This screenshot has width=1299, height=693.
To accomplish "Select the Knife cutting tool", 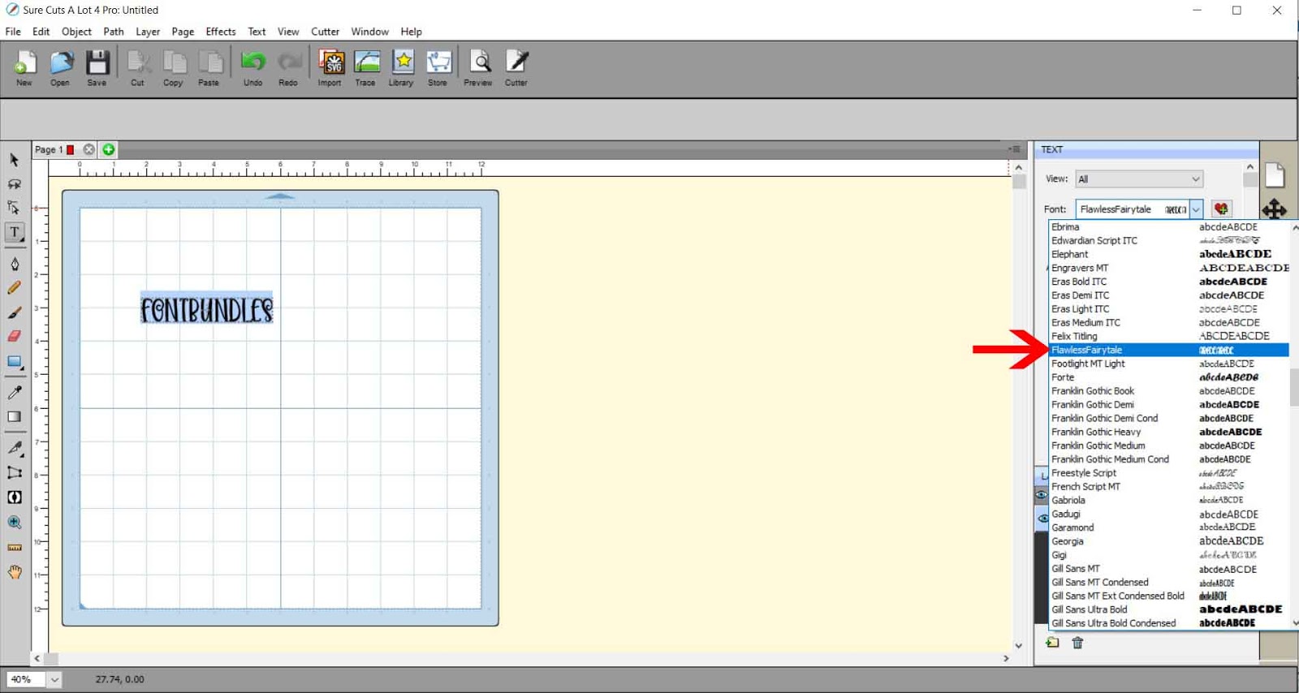I will click(x=15, y=448).
